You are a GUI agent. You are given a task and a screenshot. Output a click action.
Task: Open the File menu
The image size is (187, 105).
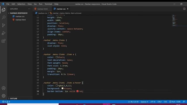[8, 4]
